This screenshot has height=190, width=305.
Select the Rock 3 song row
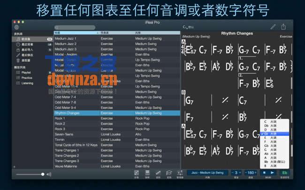click(117, 129)
